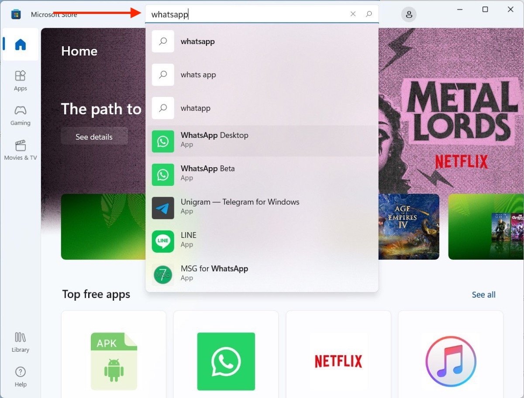Image resolution: width=524 pixels, height=398 pixels.
Task: Maximize the Microsoft Store window
Action: (x=485, y=10)
